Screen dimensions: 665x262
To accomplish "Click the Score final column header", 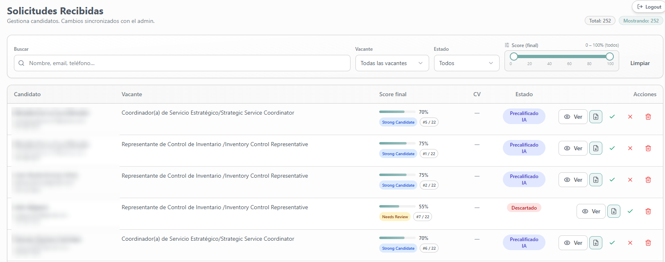I will [393, 94].
